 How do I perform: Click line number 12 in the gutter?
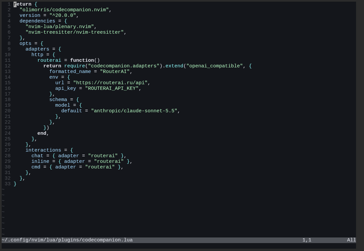point(8,66)
